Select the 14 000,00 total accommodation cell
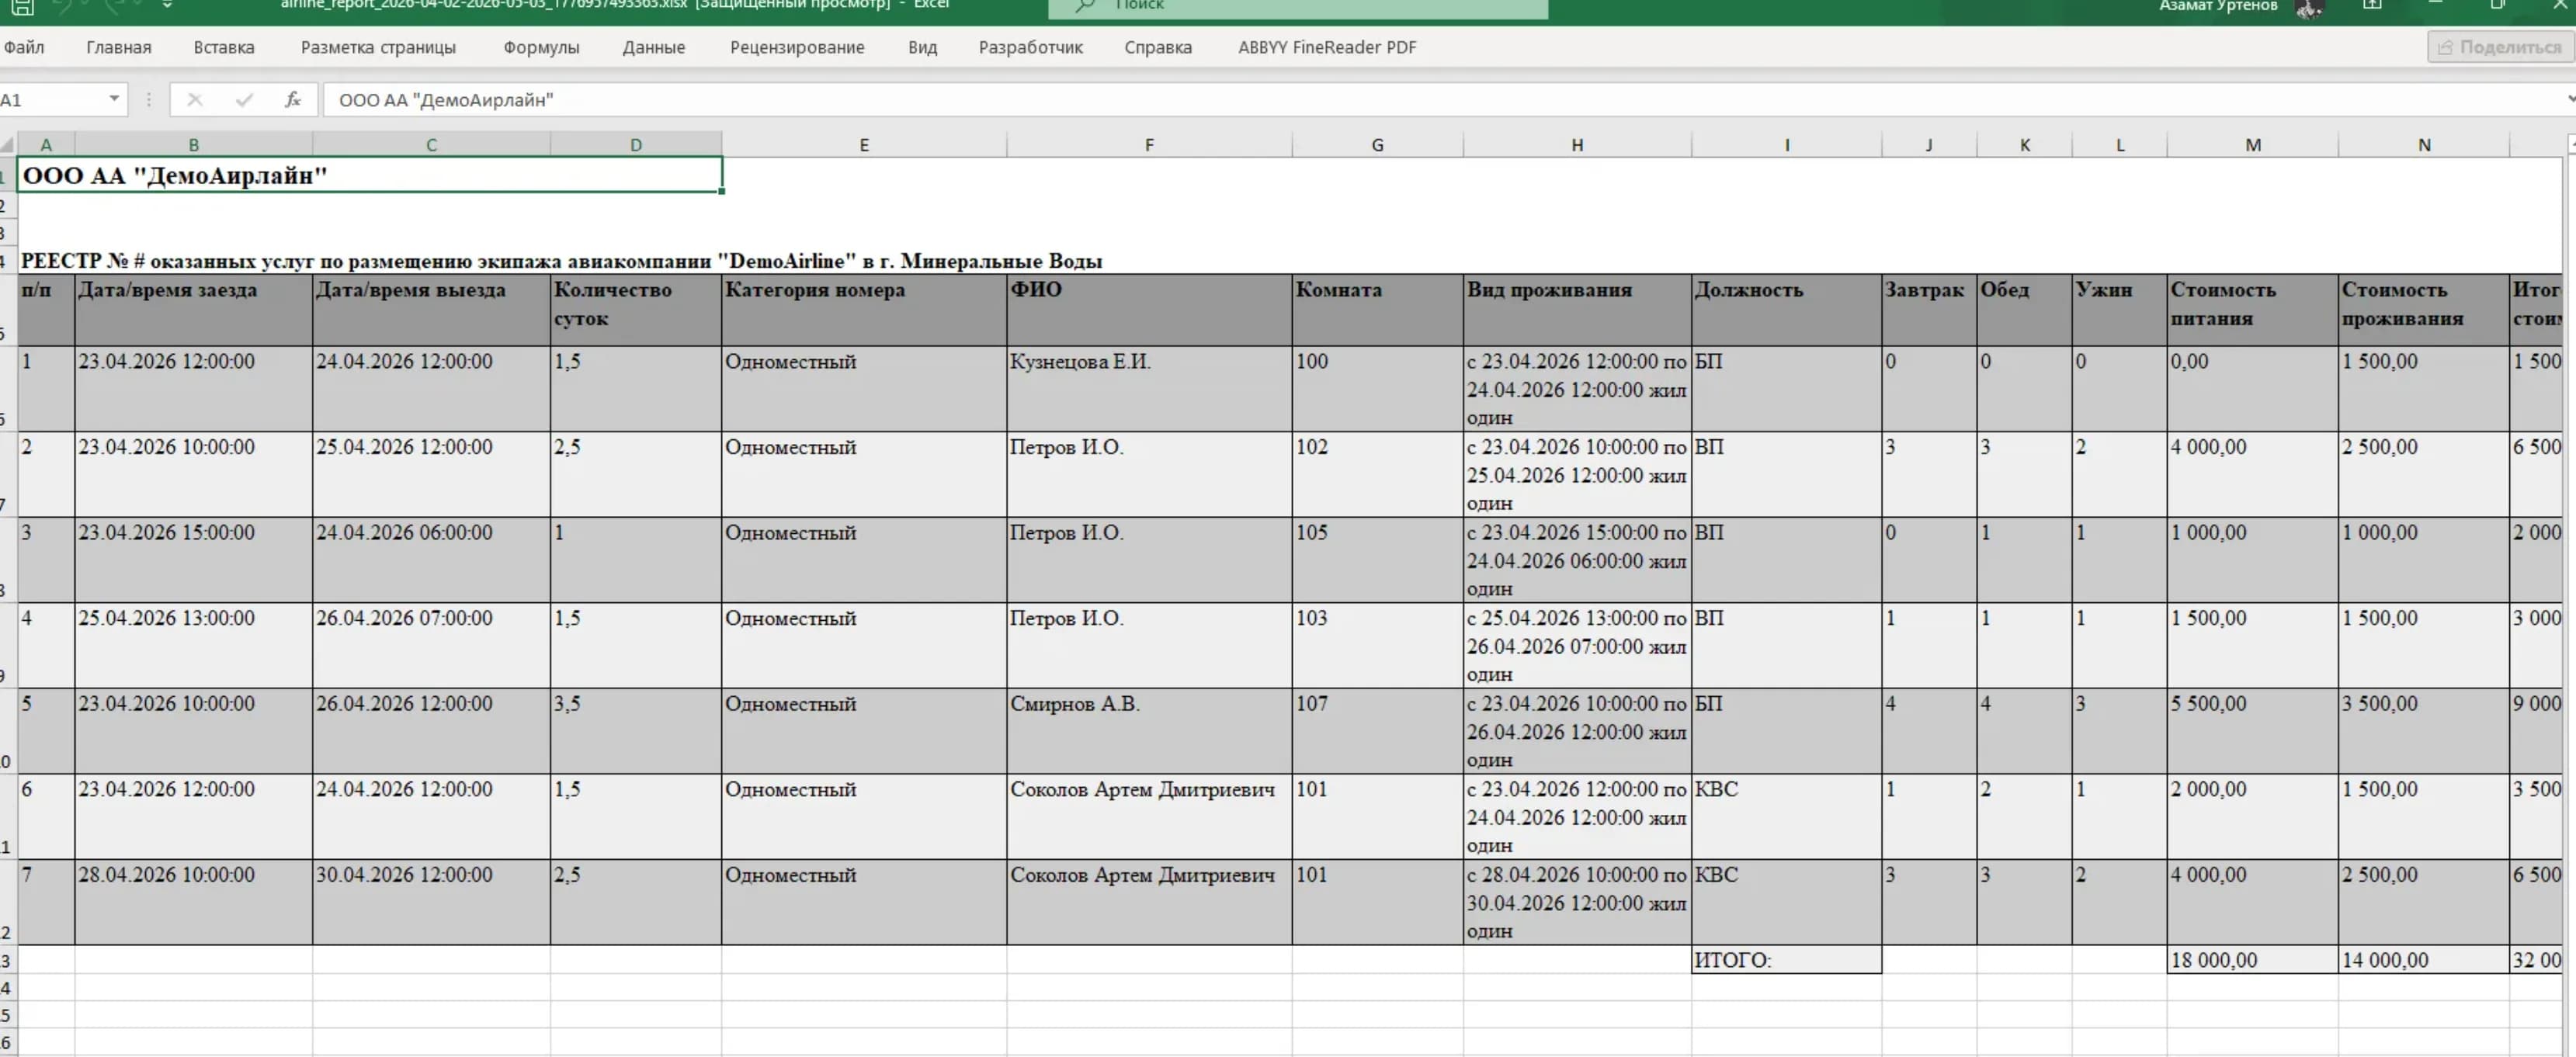The height and width of the screenshot is (1057, 2576). pos(2424,960)
